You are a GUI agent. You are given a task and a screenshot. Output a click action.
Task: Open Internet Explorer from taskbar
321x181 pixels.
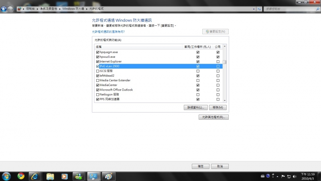click(x=35, y=176)
